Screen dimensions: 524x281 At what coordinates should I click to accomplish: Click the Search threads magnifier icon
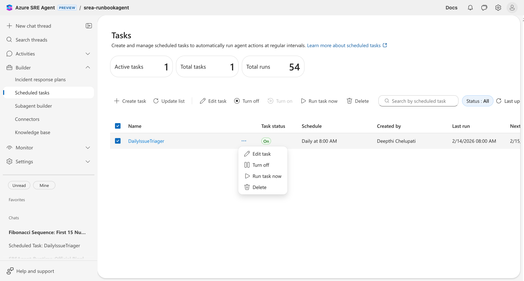(9, 40)
